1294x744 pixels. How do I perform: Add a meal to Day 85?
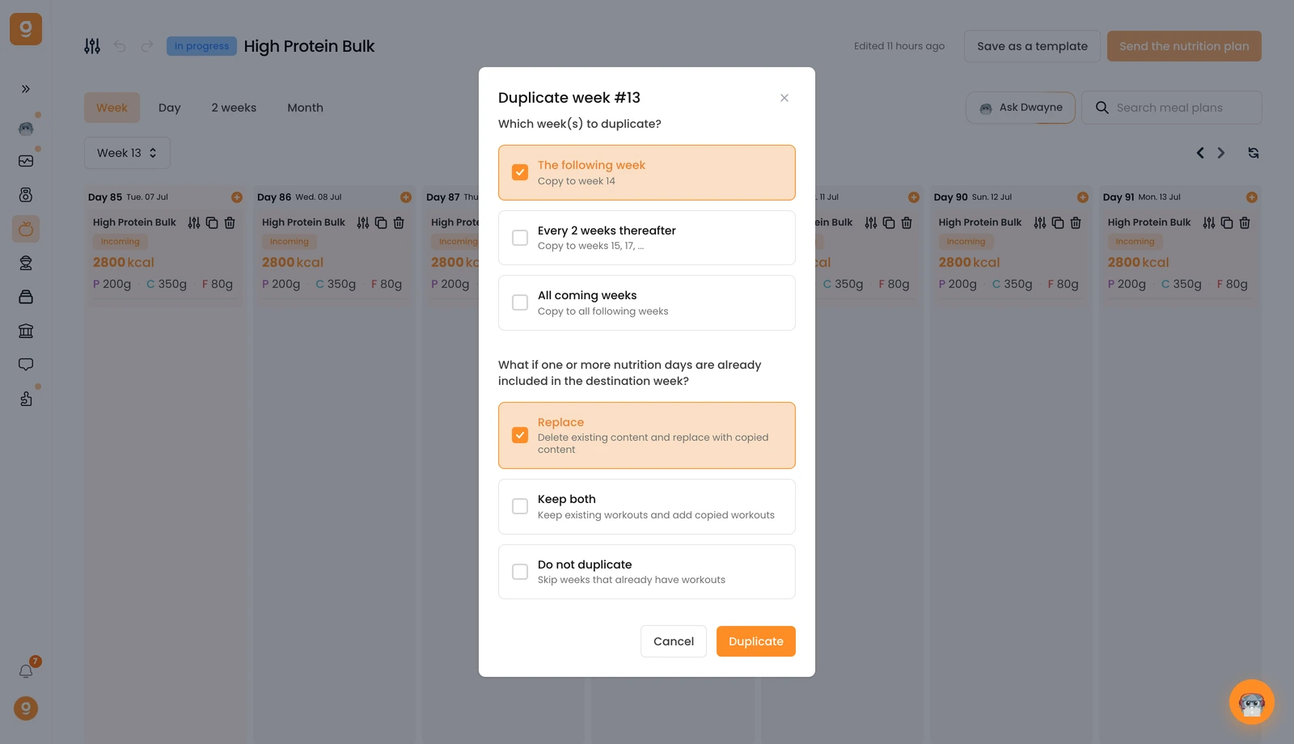click(237, 197)
